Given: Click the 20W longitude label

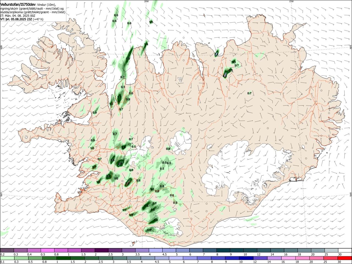Looking at the screenshot, I should pos(146,1).
